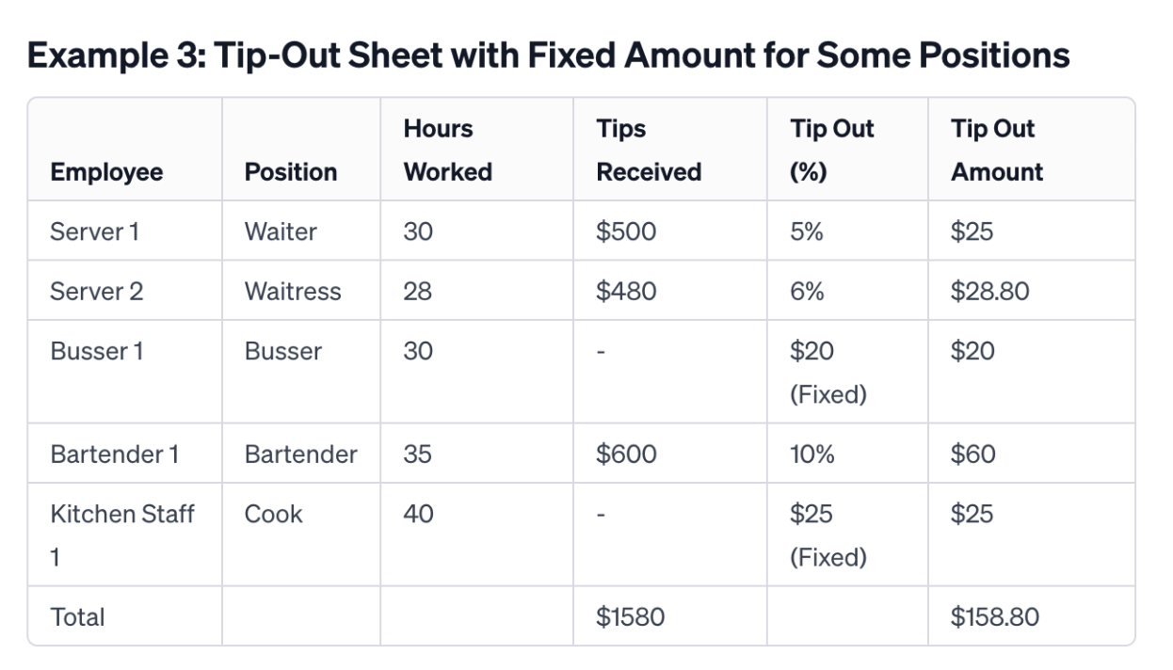Select the Server 1 employee cell
Screen dimensions: 1173x670
coord(95,231)
